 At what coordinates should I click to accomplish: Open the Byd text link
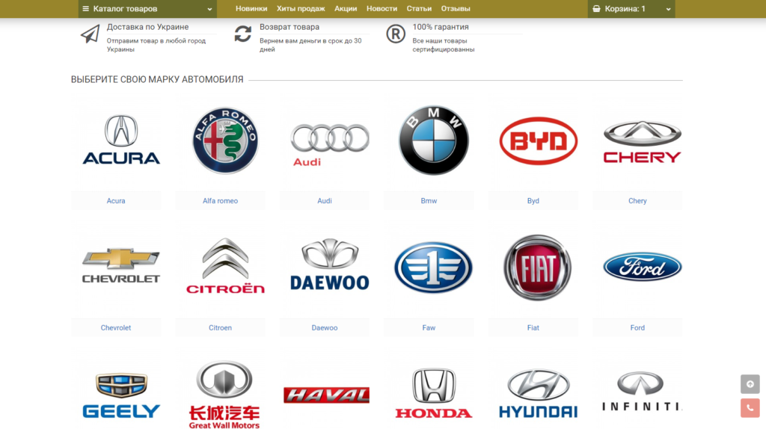[533, 200]
